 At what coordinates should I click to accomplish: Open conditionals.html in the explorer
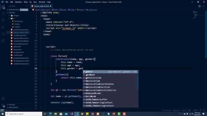20,35
